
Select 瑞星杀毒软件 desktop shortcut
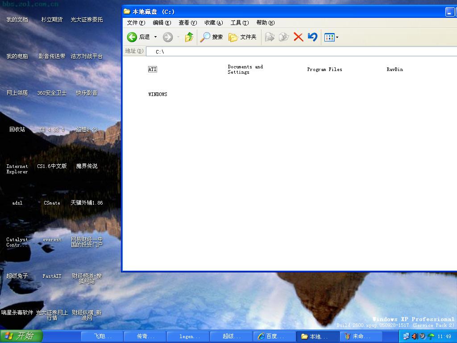click(17, 313)
